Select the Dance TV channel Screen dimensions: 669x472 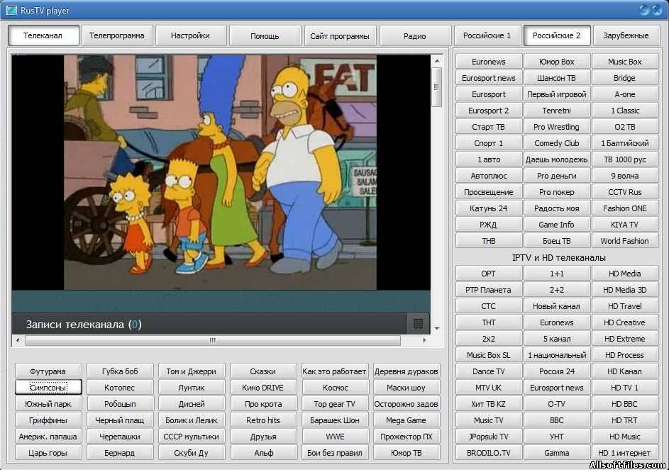point(489,371)
